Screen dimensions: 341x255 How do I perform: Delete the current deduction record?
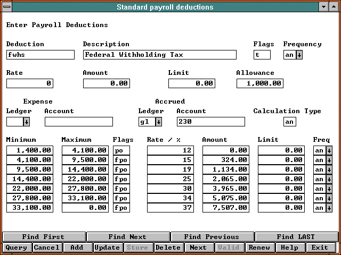point(168,248)
